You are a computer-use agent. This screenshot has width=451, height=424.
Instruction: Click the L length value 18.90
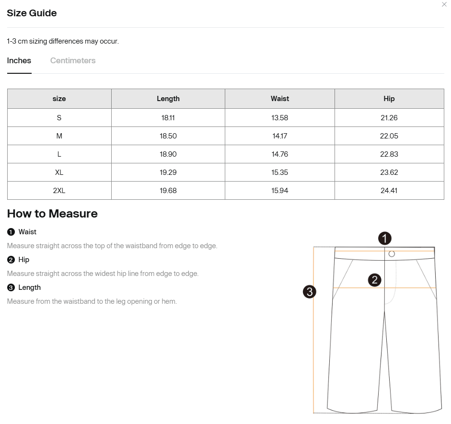pos(168,154)
